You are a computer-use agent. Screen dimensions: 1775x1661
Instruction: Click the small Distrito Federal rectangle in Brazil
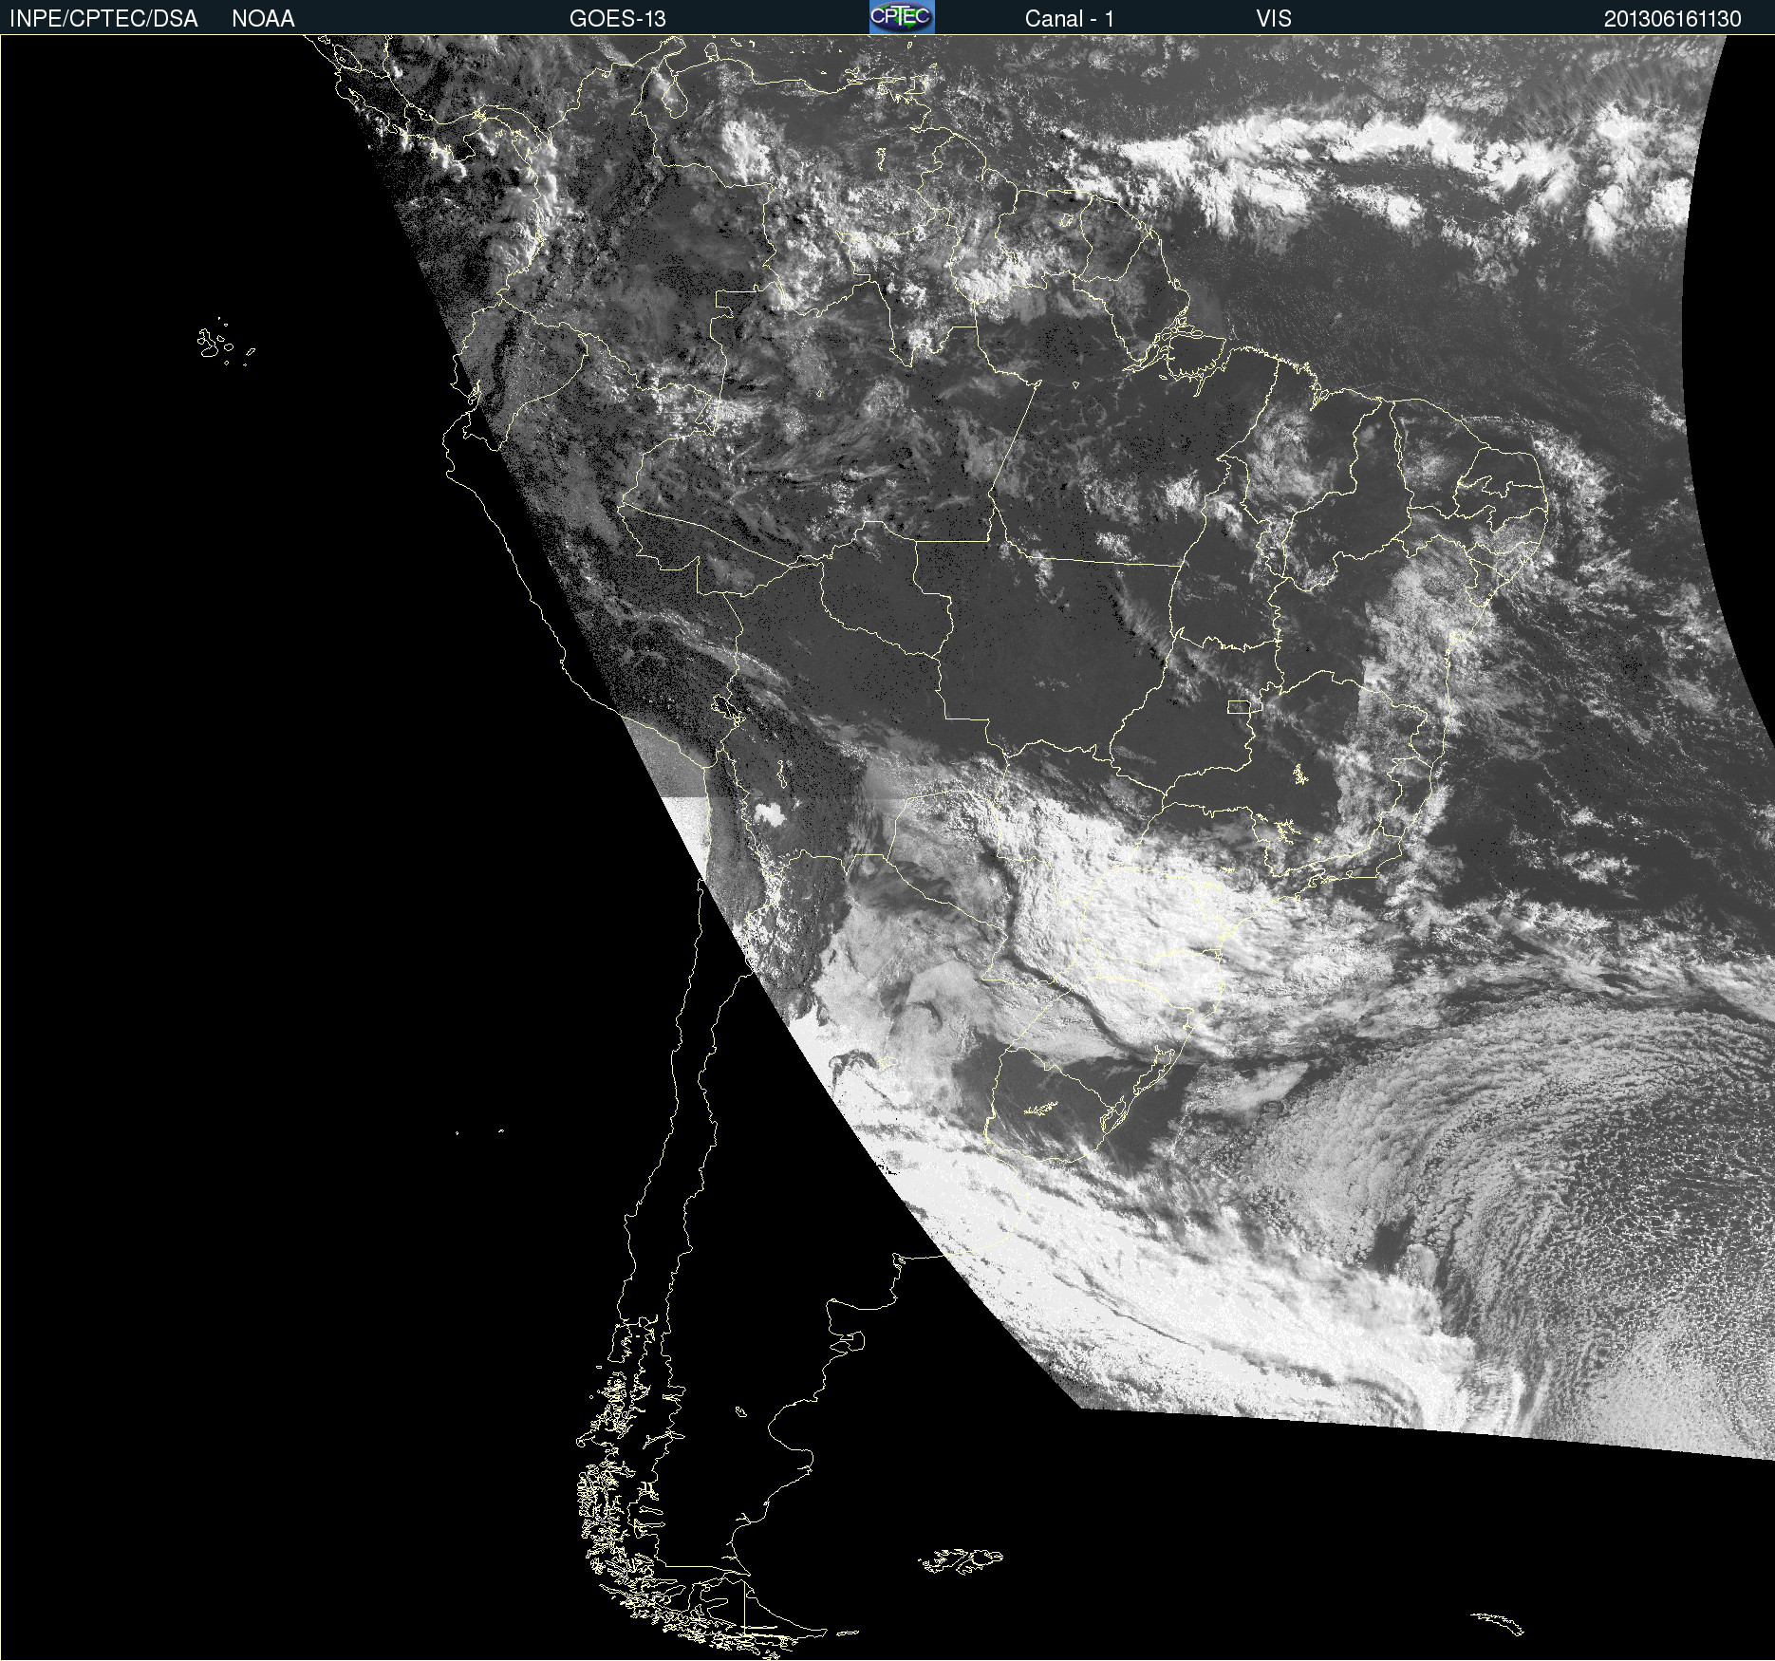(1239, 707)
